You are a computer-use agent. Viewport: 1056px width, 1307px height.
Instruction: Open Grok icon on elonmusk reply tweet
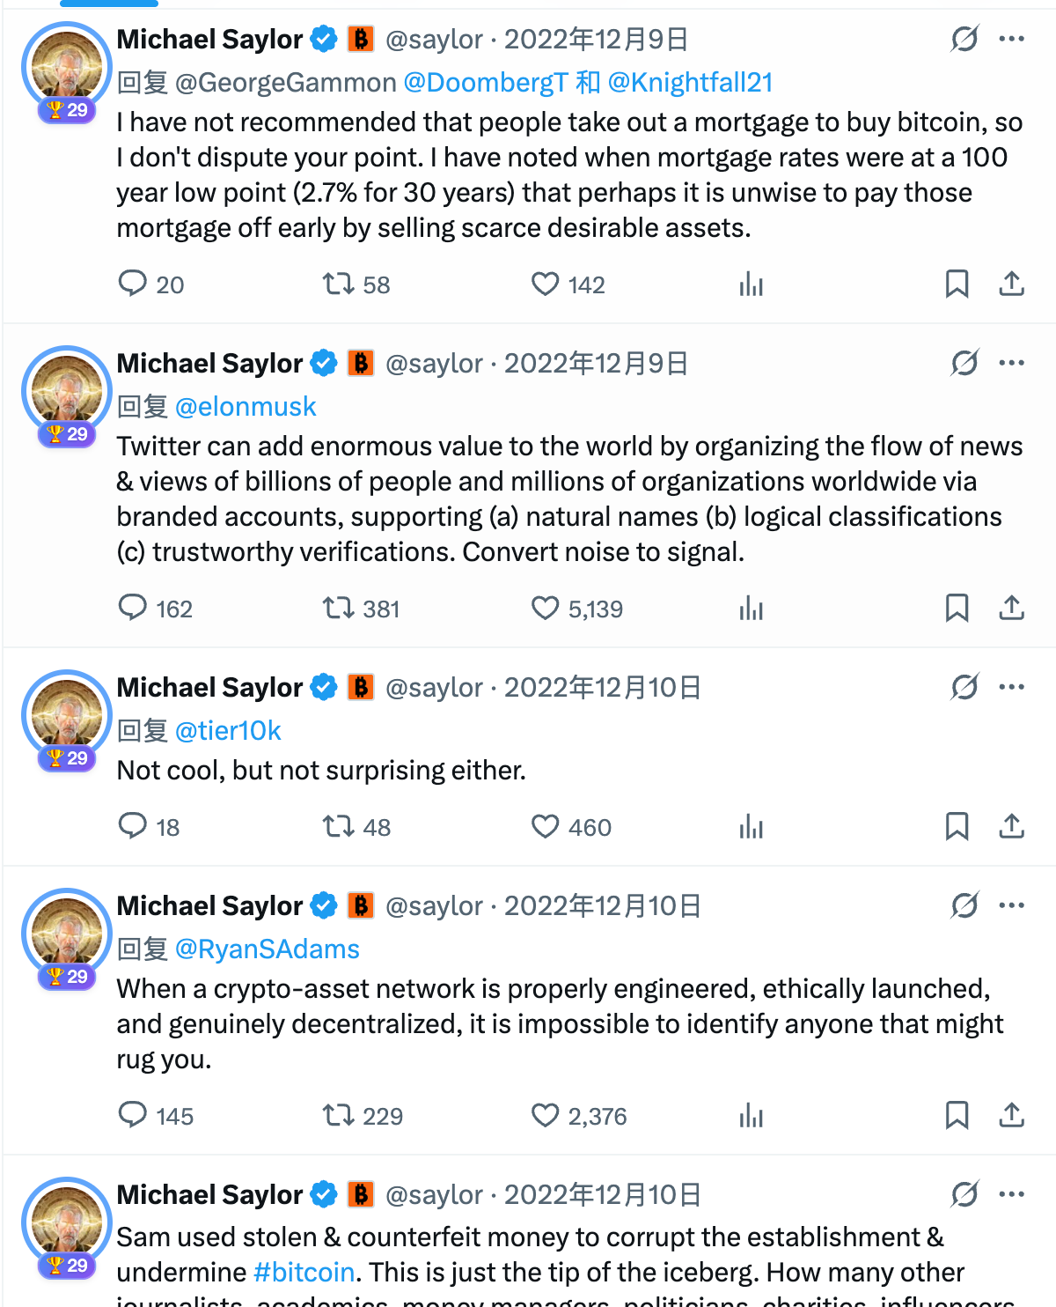click(x=964, y=363)
